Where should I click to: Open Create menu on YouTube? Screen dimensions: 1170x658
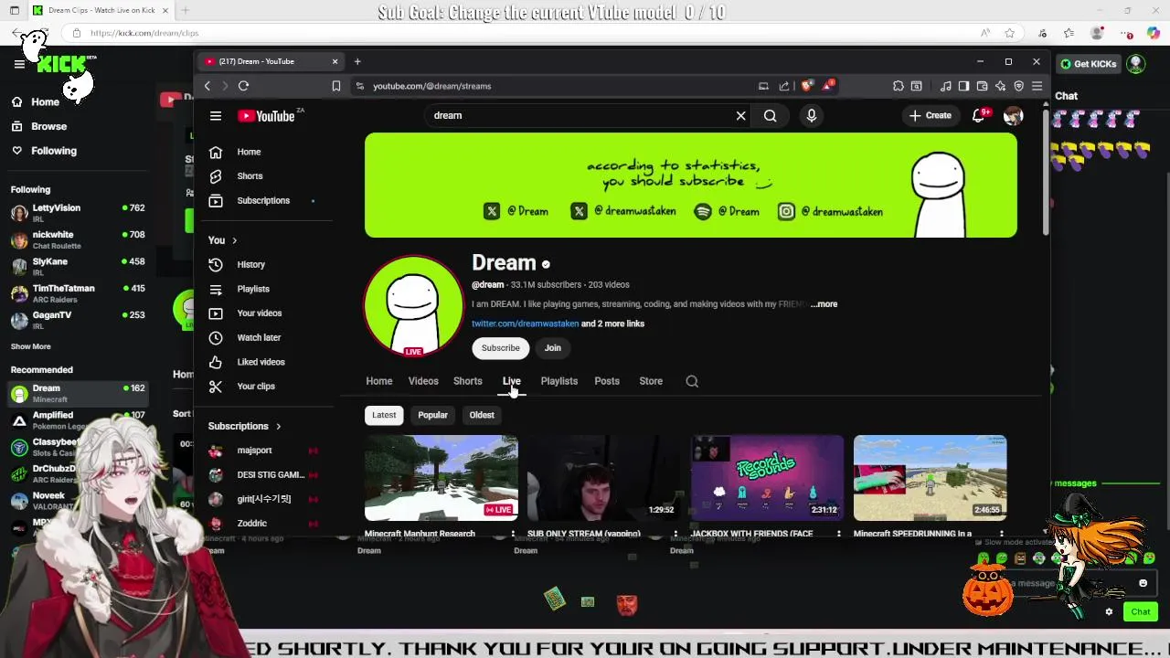point(931,115)
